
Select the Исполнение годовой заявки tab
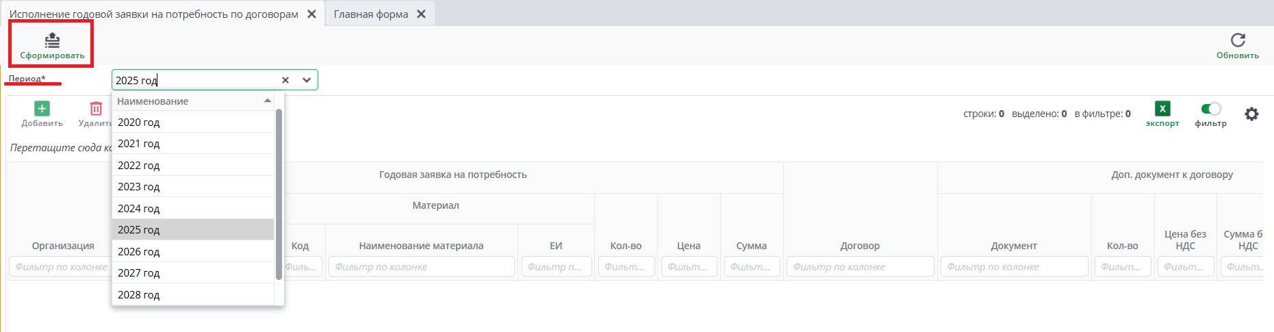pos(153,14)
